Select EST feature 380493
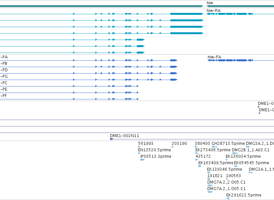 [202, 144]
